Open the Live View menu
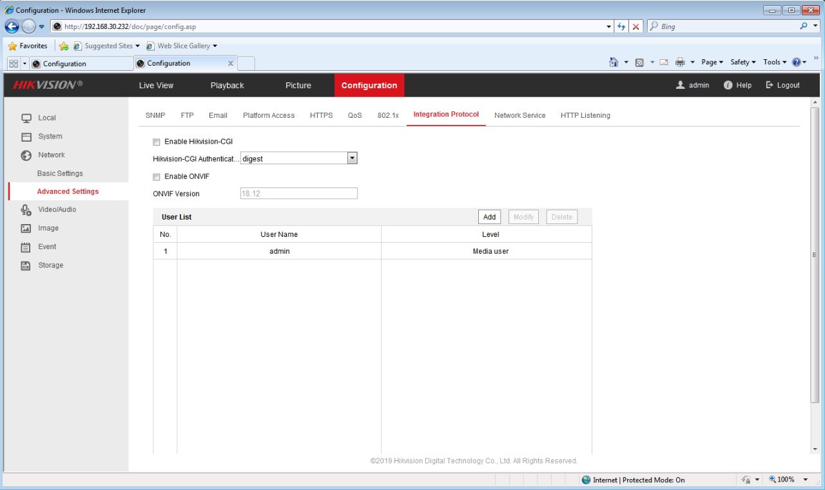 click(156, 86)
